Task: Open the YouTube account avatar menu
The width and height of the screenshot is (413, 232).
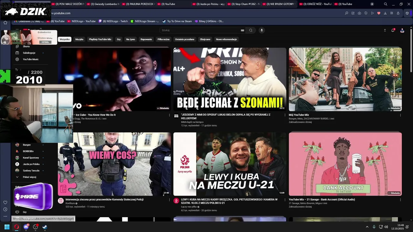Action: (x=402, y=30)
